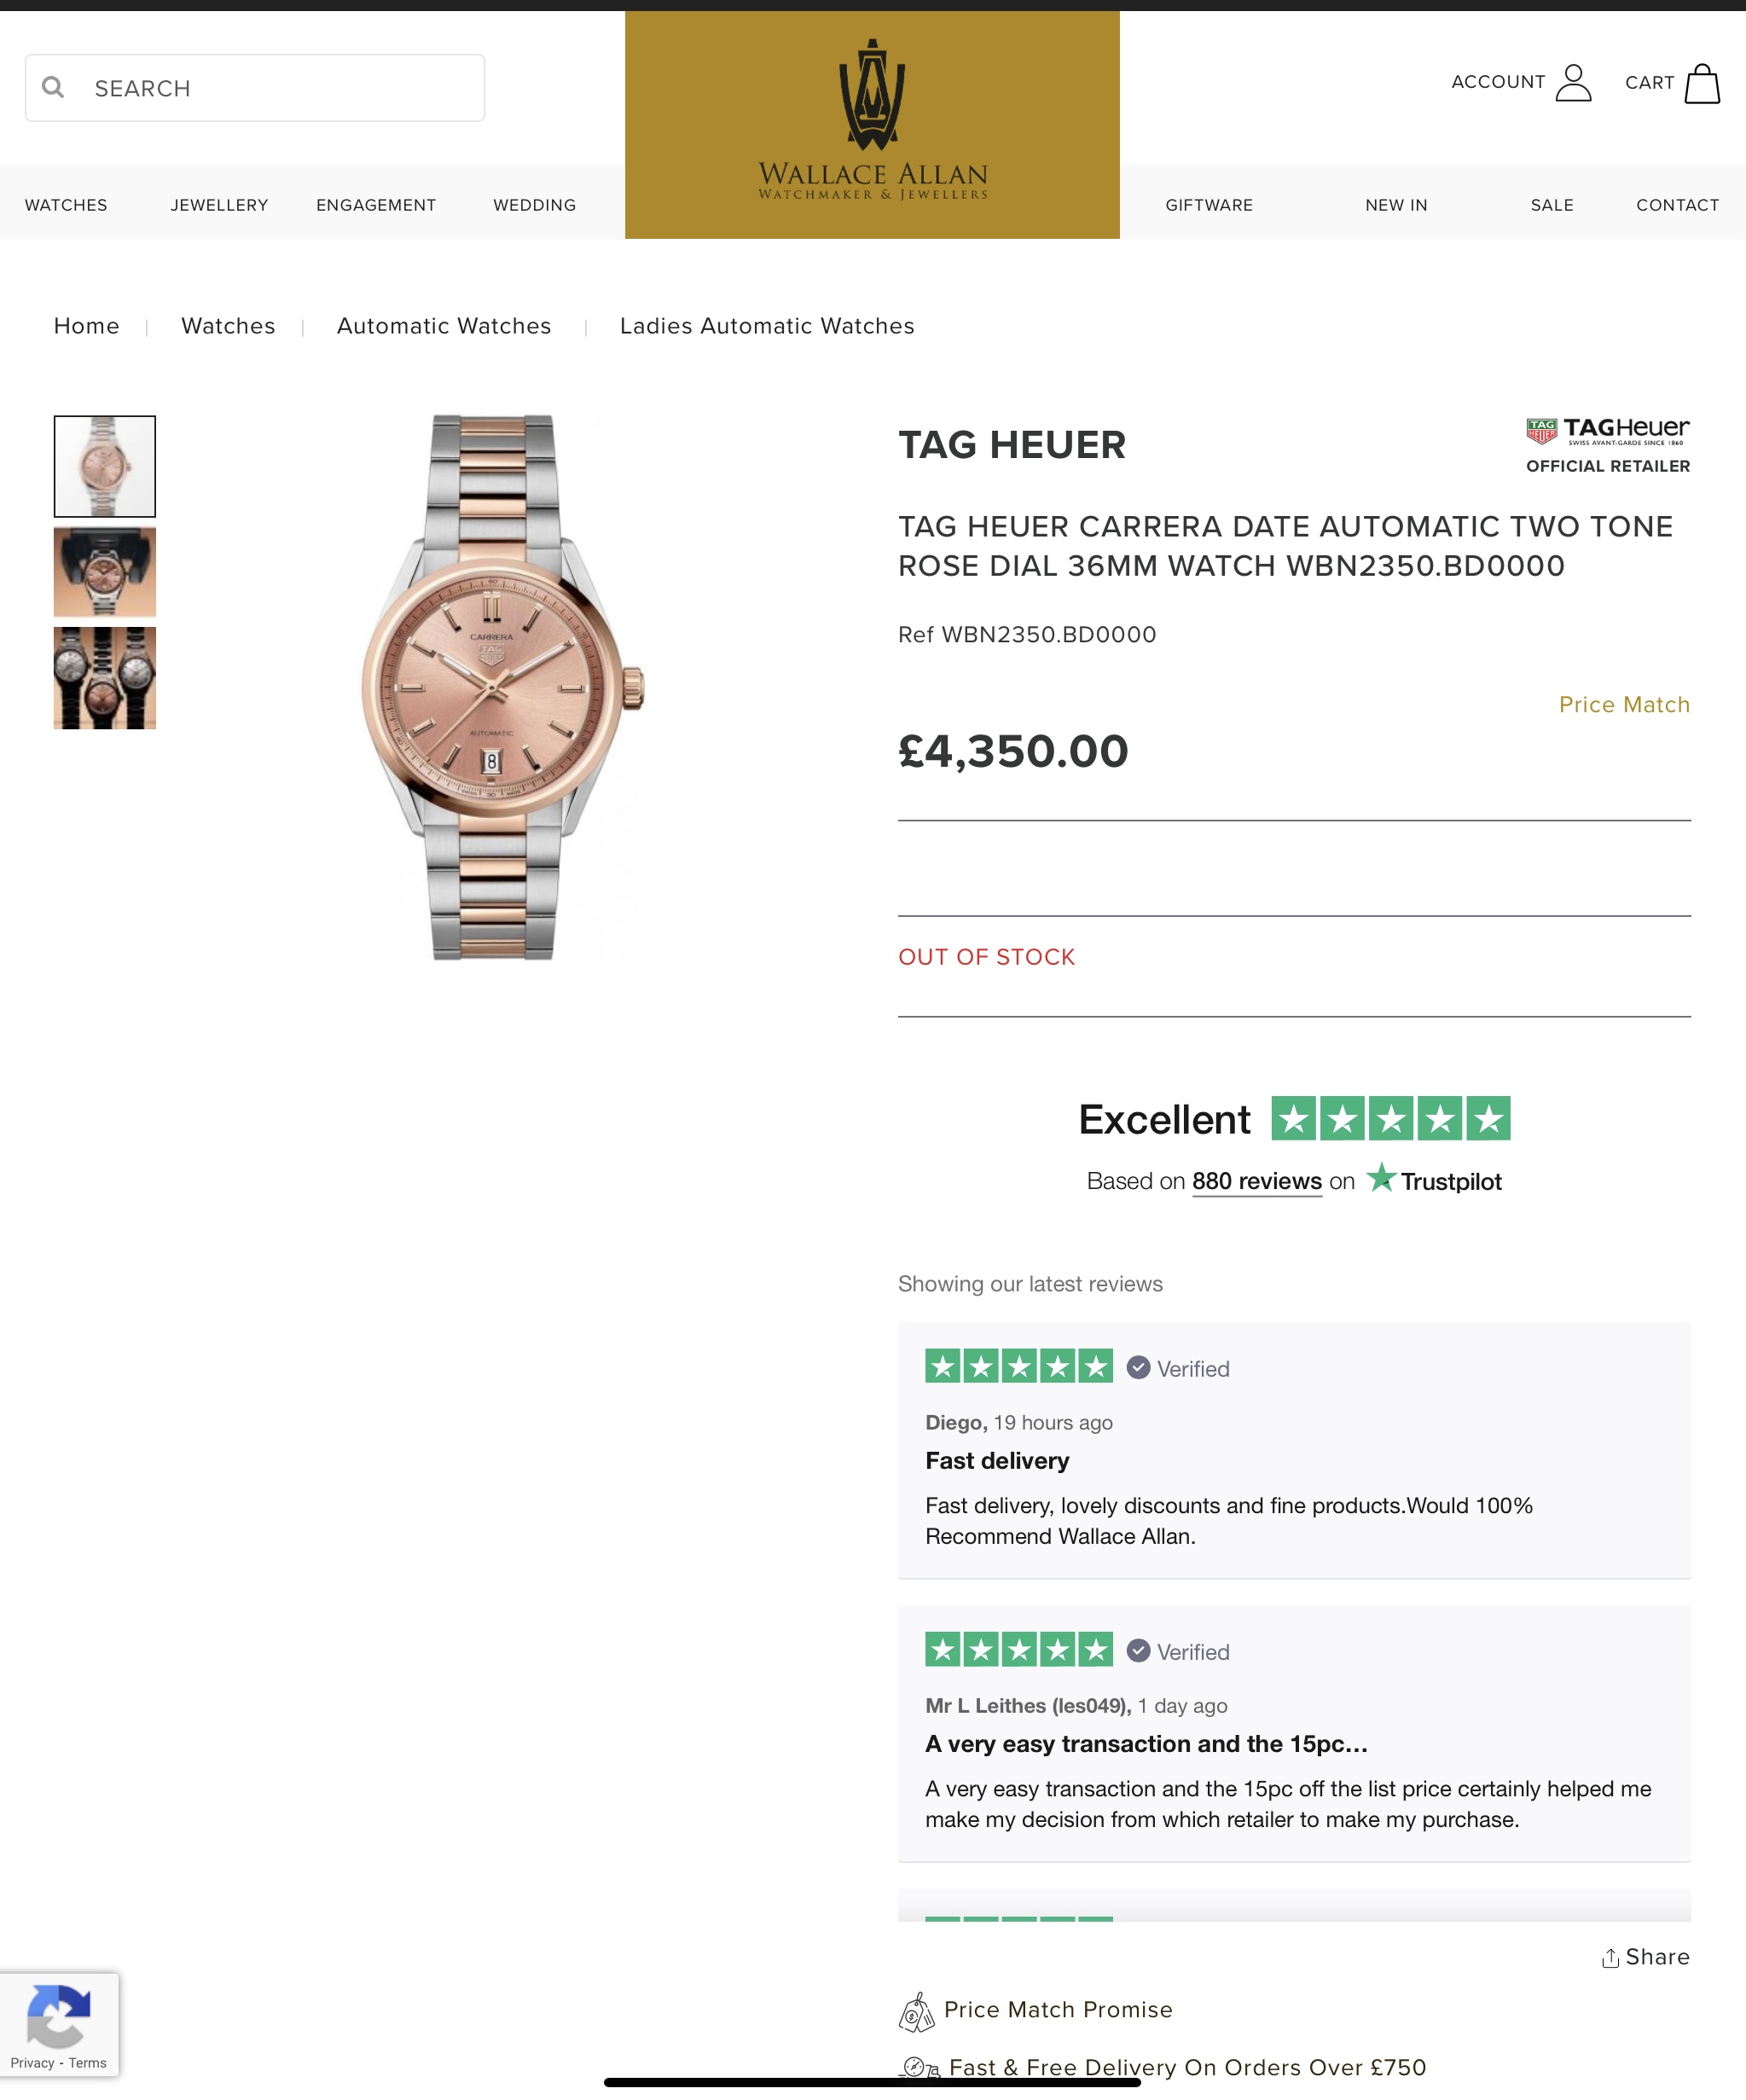Open the Jewellery menu
This screenshot has width=1746, height=2100.
(x=219, y=205)
